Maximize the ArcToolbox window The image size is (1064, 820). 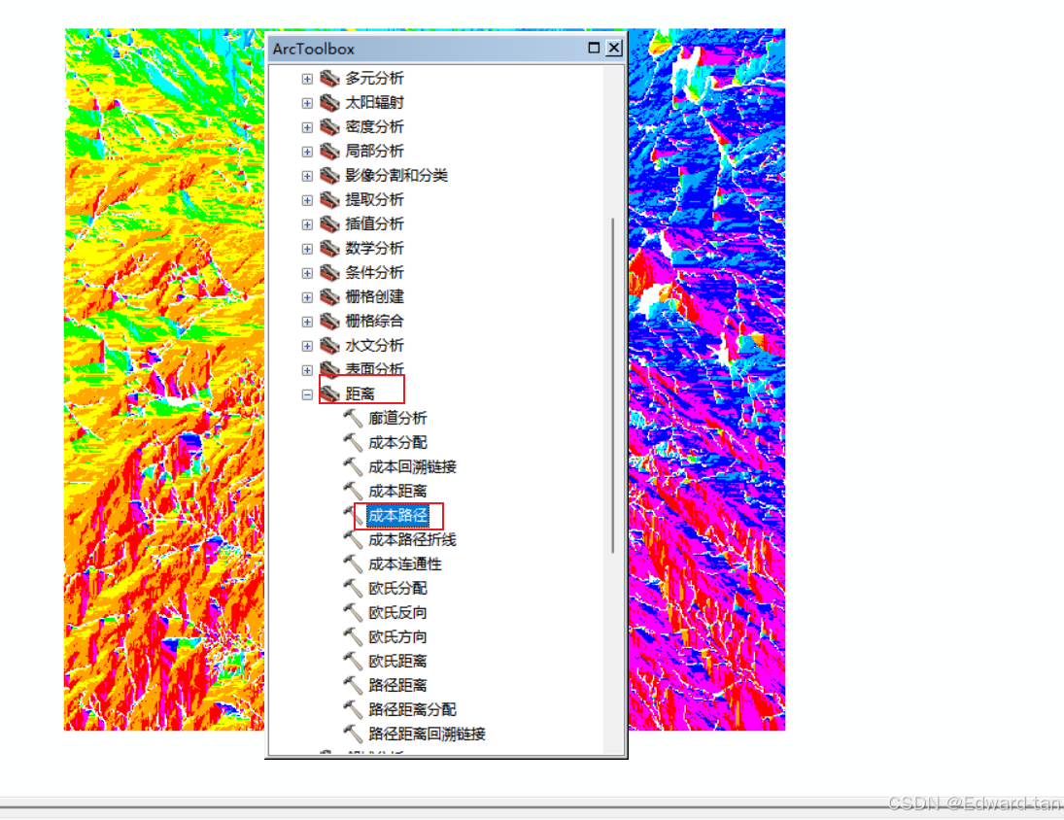[594, 48]
